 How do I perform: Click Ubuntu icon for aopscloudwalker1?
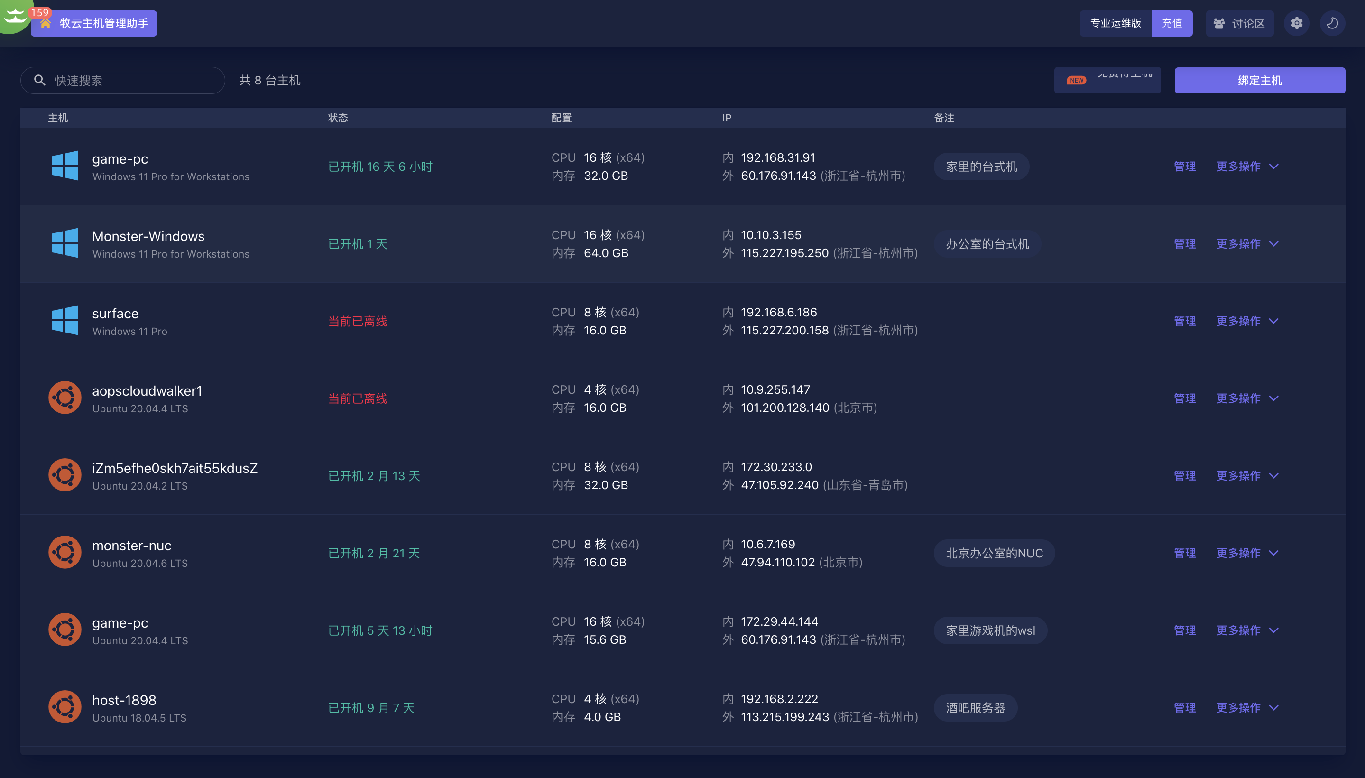[65, 398]
